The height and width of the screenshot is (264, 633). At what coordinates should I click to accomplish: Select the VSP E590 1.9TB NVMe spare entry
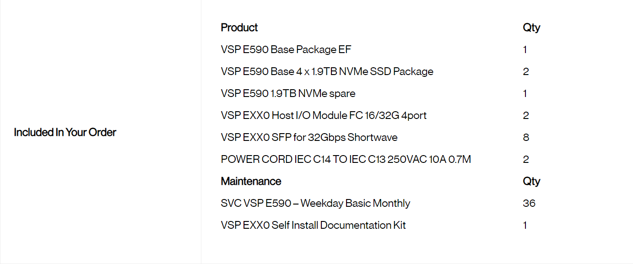click(288, 93)
